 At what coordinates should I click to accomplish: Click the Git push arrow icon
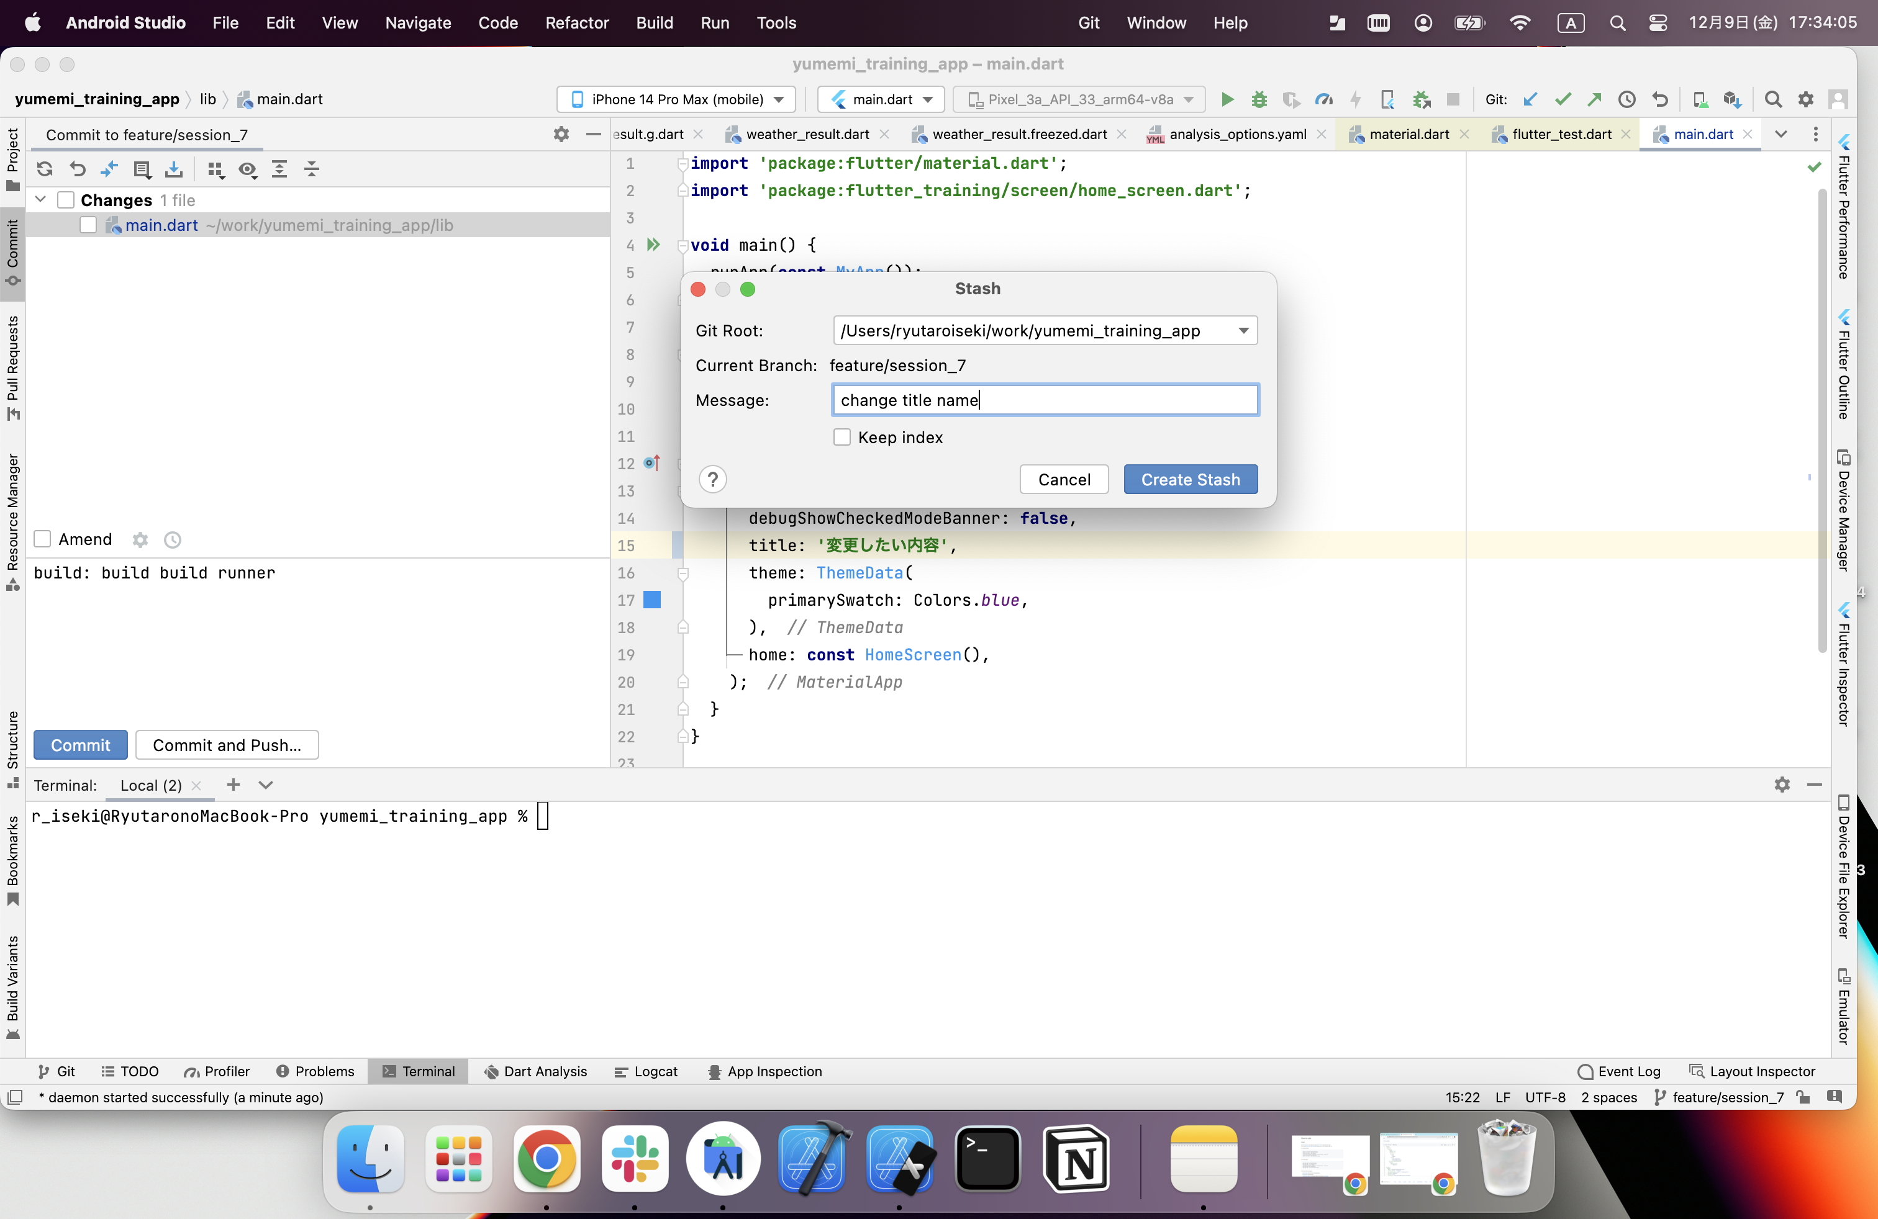coord(1595,99)
